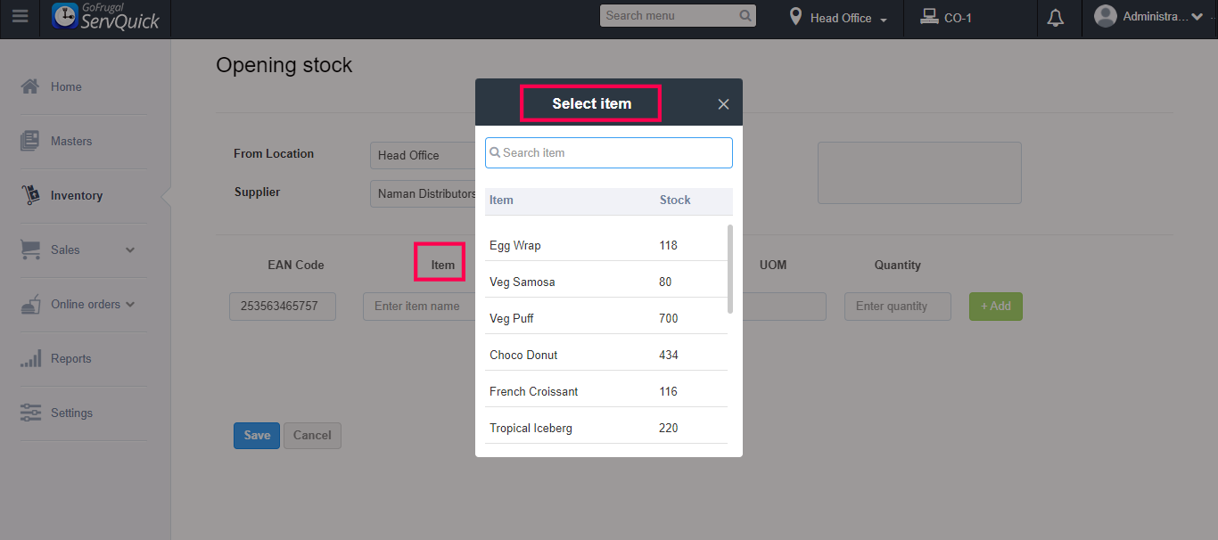Viewport: 1218px width, 540px height.
Task: Click the Reports bar chart icon
Action: (x=30, y=358)
